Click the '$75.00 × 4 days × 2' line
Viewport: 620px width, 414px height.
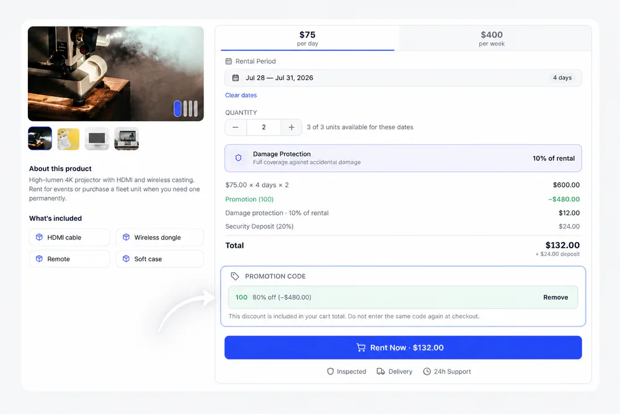point(257,185)
